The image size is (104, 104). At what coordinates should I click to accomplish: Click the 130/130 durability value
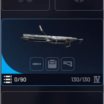coord(81,80)
